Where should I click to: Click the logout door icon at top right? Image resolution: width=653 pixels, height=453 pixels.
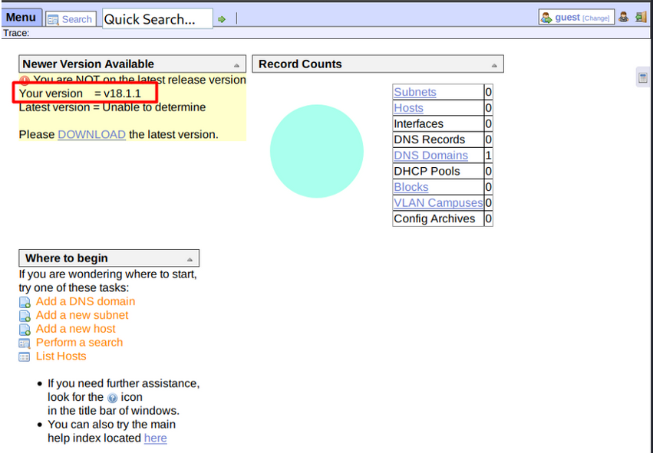640,18
